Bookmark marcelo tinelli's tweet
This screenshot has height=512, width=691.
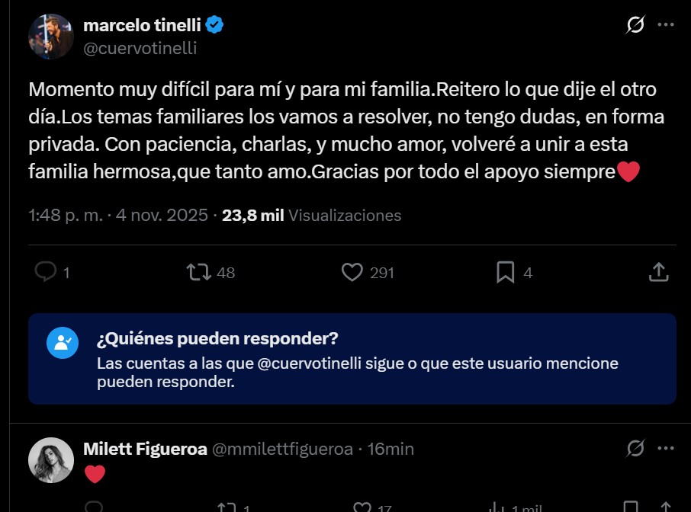pos(505,272)
